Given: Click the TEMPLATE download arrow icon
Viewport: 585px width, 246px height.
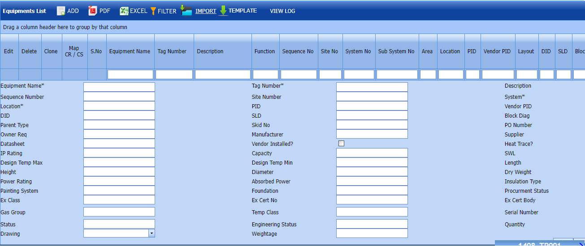Looking at the screenshot, I should (x=223, y=11).
